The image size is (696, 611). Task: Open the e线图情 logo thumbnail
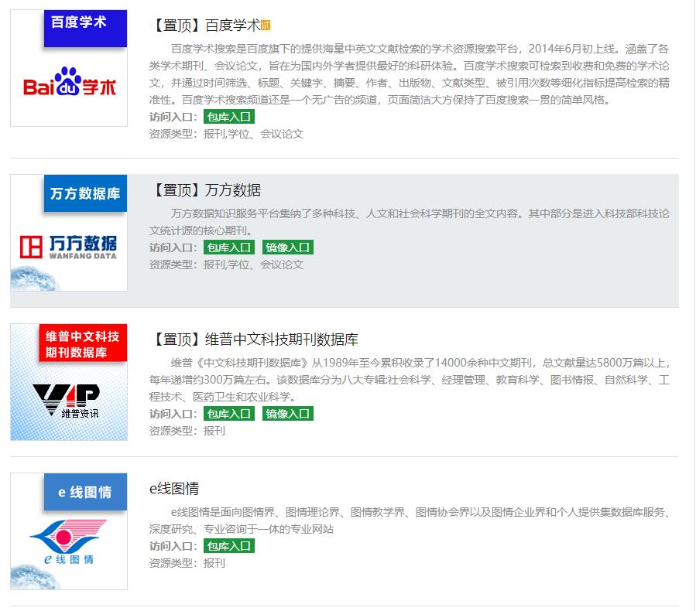coord(69,531)
